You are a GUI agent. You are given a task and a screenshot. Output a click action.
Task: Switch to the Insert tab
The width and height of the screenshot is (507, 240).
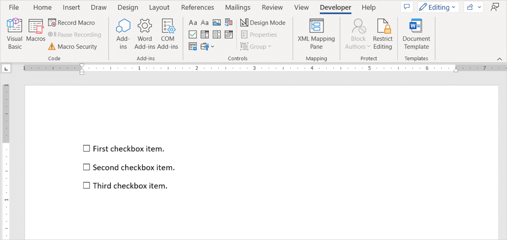(71, 7)
